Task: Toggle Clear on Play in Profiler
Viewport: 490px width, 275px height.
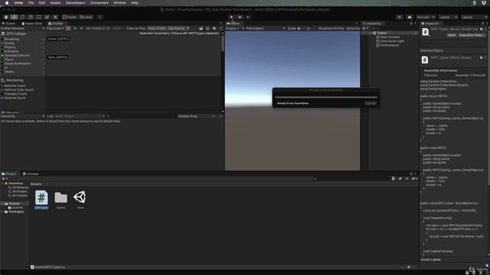Action: click(x=136, y=28)
